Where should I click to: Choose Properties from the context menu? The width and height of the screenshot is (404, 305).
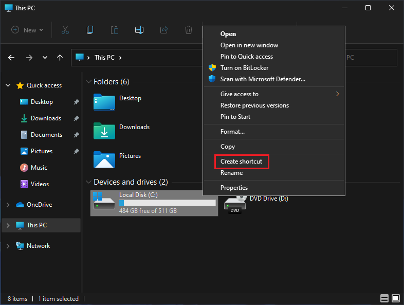(274, 188)
